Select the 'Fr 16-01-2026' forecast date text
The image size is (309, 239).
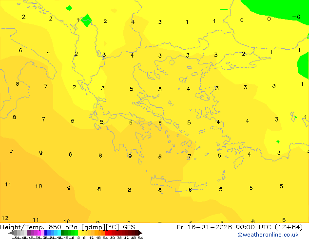tap(204, 227)
